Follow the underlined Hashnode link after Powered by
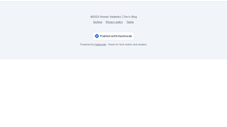The image size is (227, 127). tap(100, 45)
